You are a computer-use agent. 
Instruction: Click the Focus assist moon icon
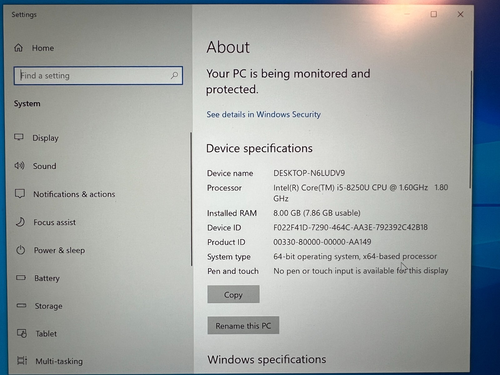coord(20,222)
